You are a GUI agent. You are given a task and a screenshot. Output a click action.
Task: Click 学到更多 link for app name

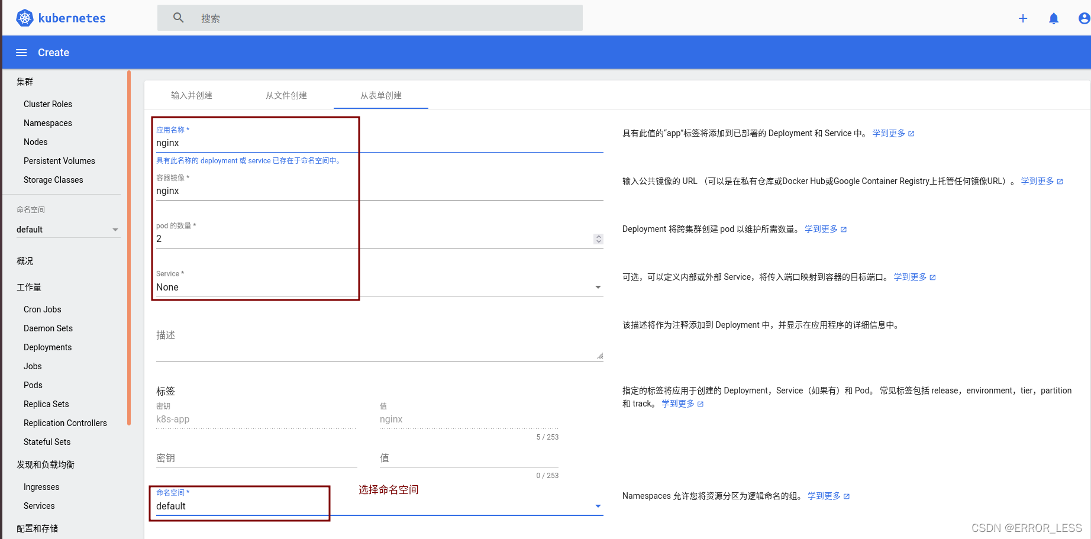(889, 134)
